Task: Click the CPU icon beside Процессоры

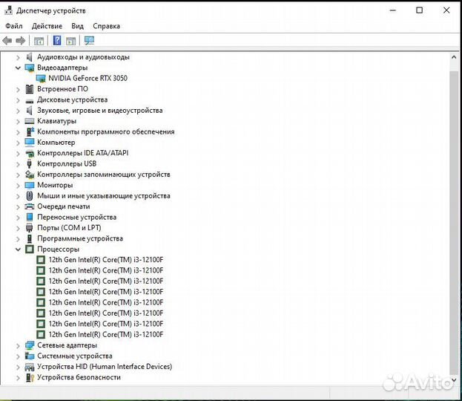Action: pyautogui.click(x=30, y=249)
